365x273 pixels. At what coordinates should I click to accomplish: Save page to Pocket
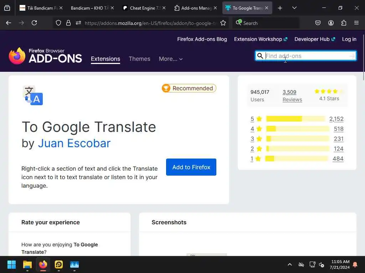click(x=318, y=23)
